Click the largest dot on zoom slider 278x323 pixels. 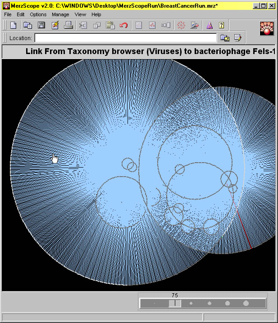click(246, 303)
